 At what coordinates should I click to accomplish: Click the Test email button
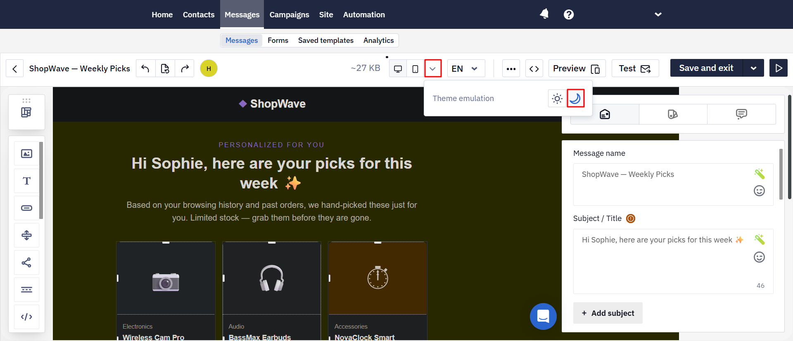coord(635,68)
